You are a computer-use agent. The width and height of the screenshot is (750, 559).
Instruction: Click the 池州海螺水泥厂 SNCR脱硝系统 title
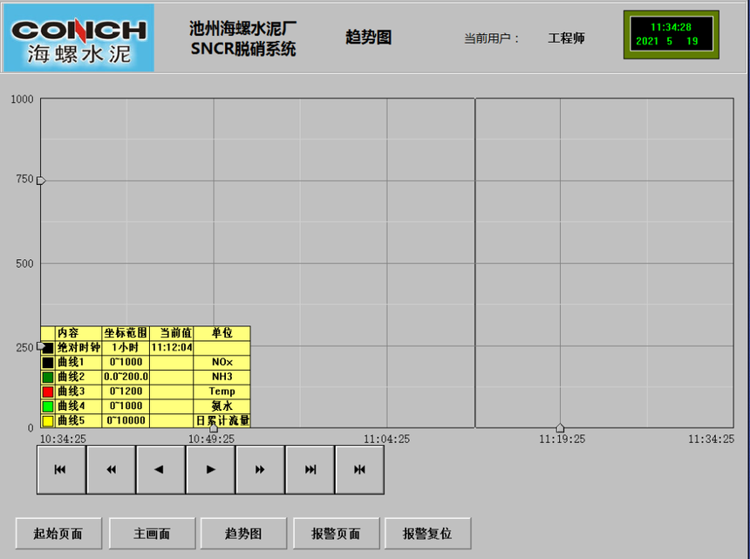(243, 38)
